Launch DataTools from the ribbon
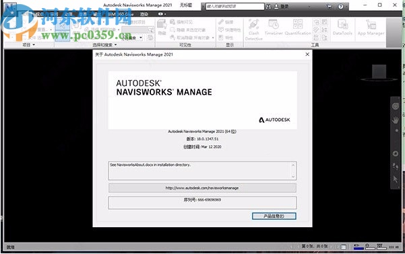 [342, 28]
